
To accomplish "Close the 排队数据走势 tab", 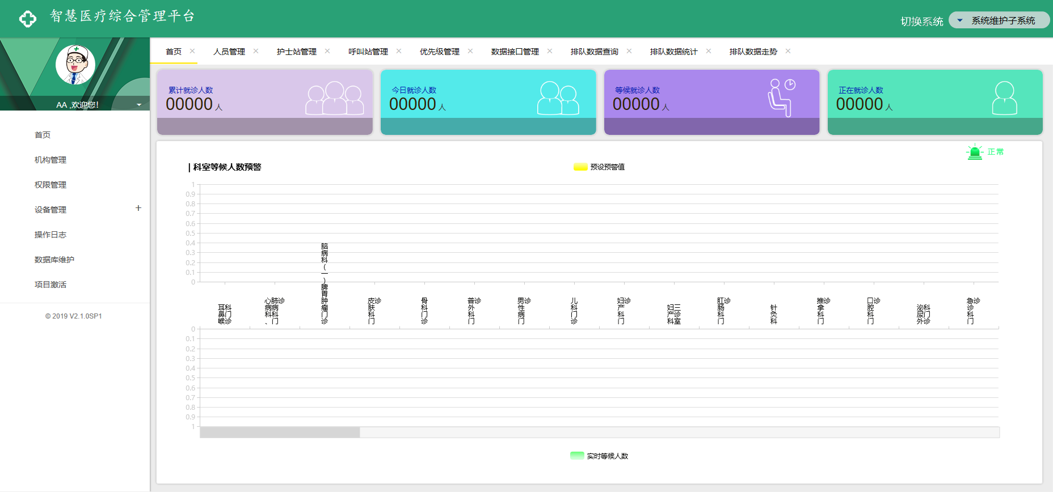I will (x=788, y=51).
